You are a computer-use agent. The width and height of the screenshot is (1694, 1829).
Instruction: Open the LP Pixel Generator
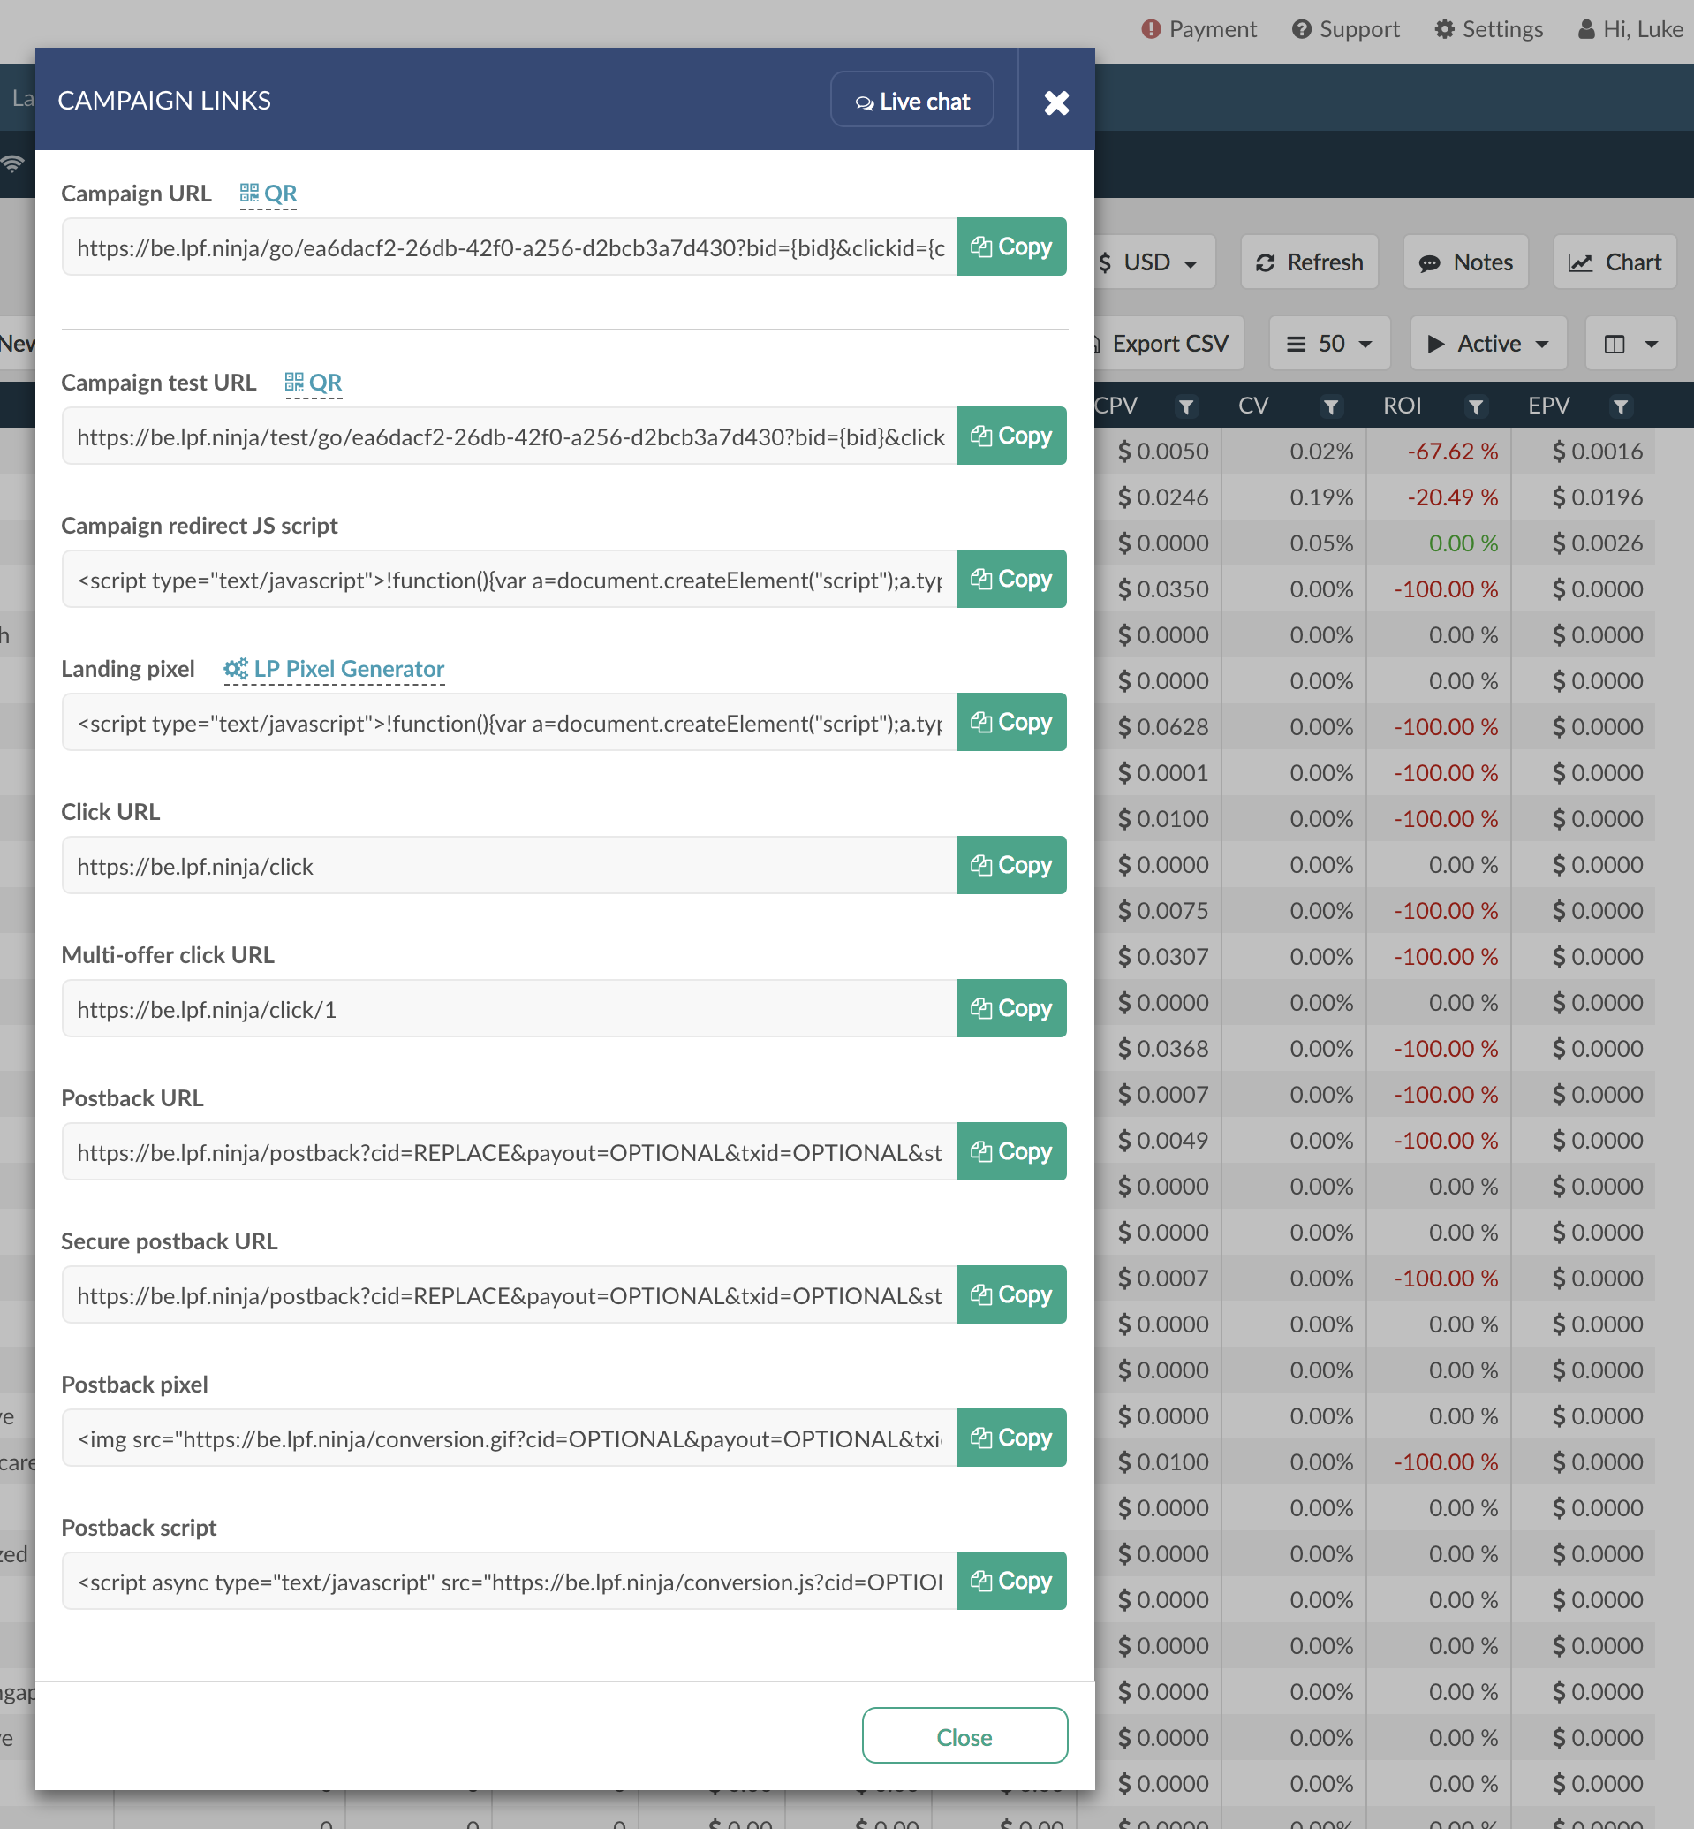335,669
